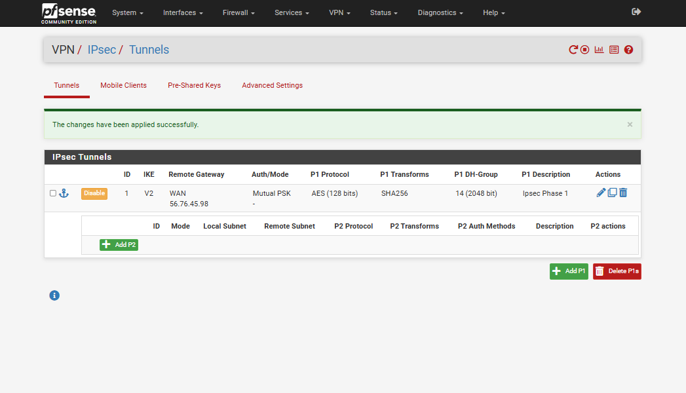Open the Diagnostics dropdown menu
686x393 pixels.
(440, 12)
